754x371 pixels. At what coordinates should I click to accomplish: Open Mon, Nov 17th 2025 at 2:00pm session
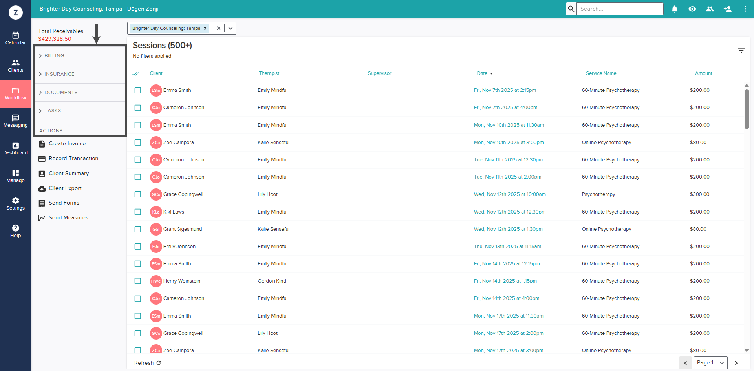click(509, 333)
